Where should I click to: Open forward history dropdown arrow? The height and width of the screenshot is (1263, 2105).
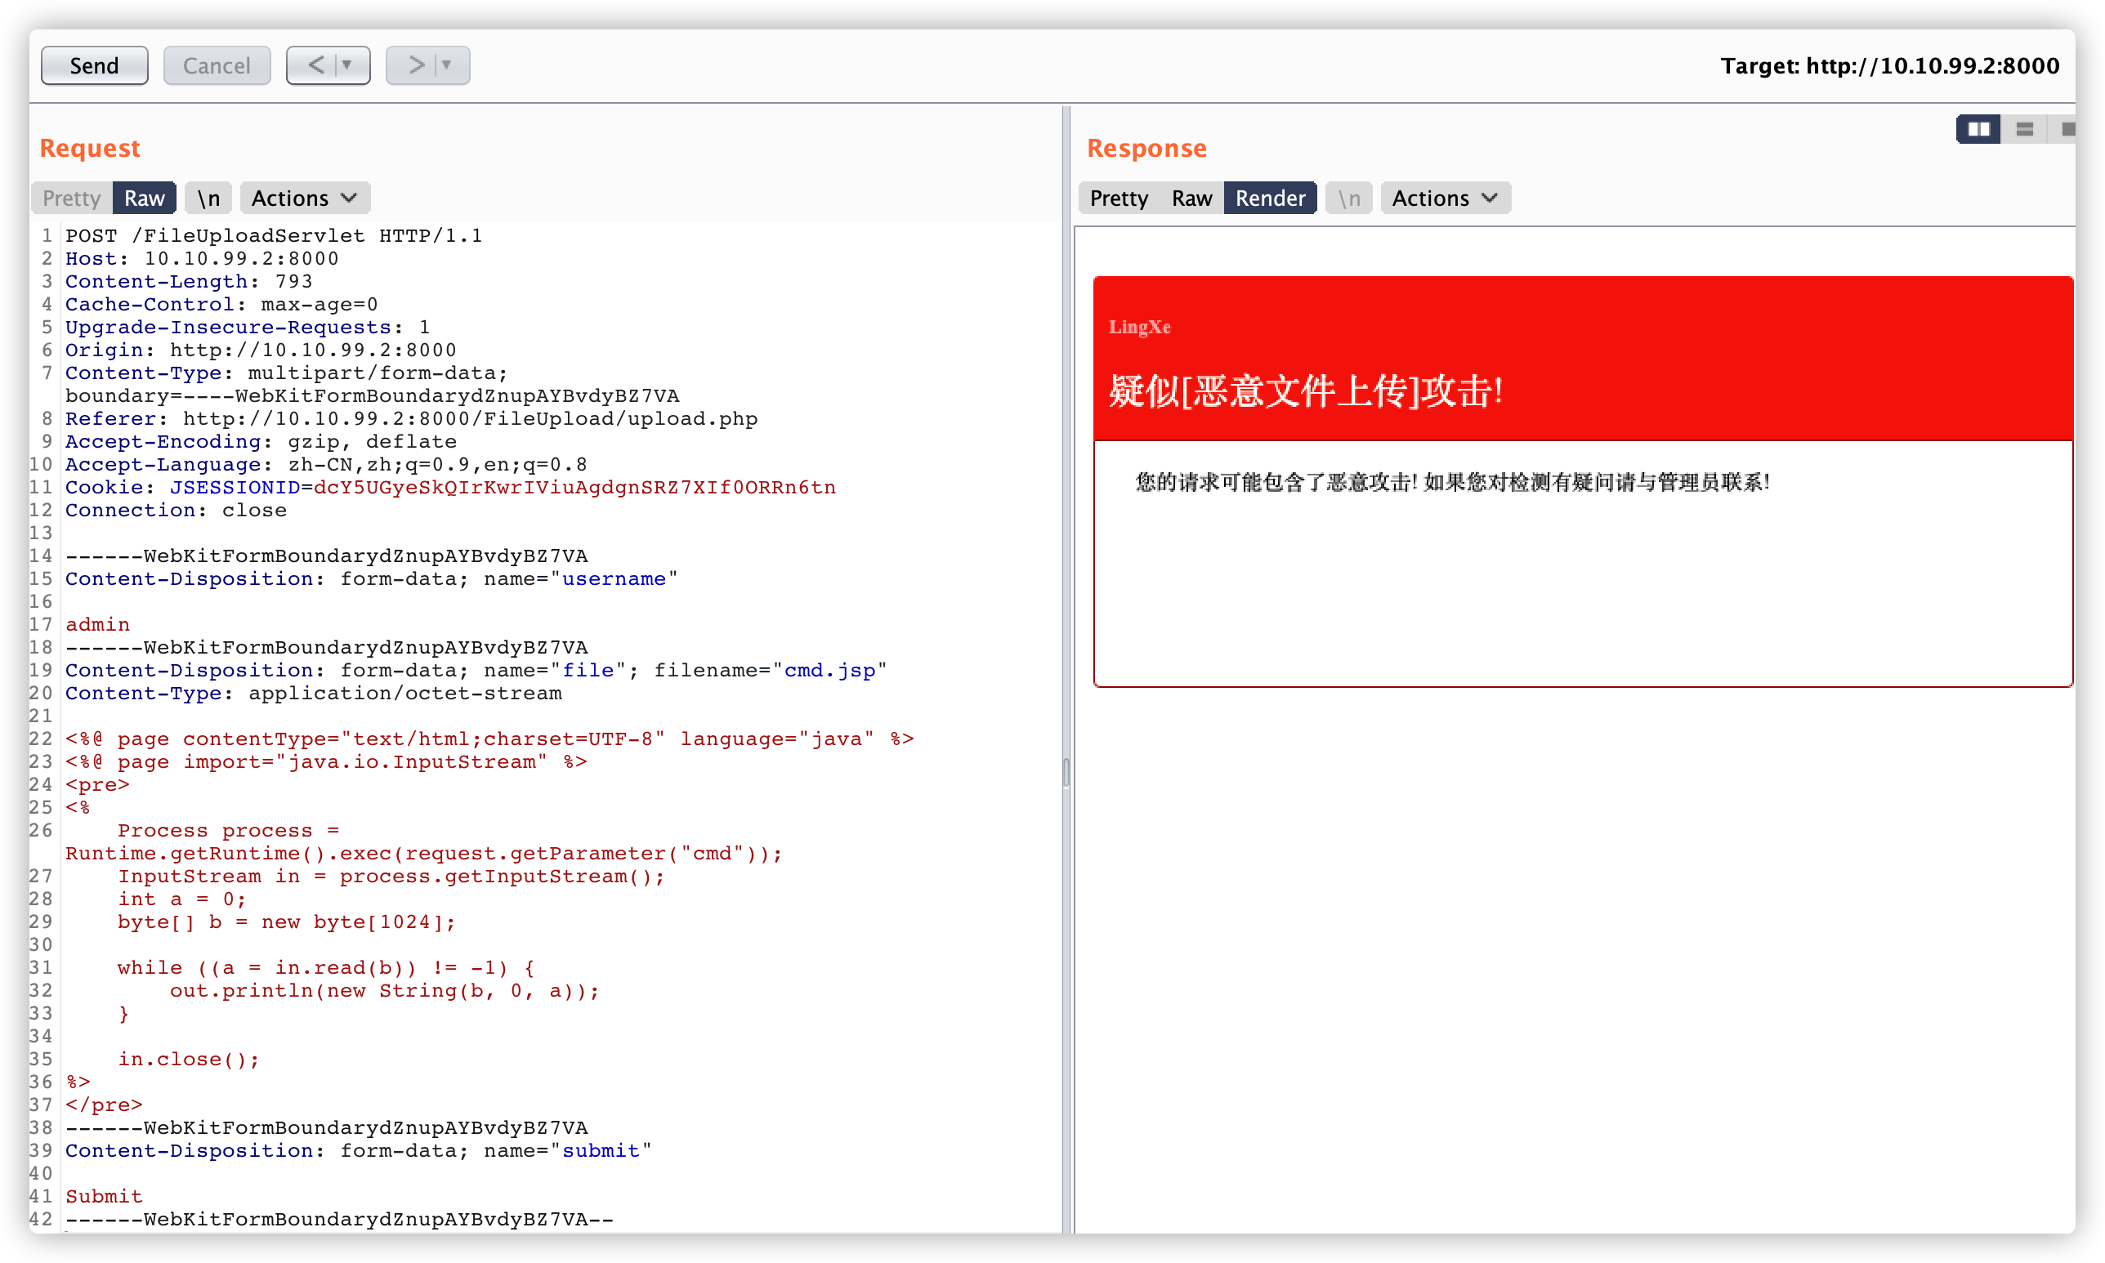(447, 65)
